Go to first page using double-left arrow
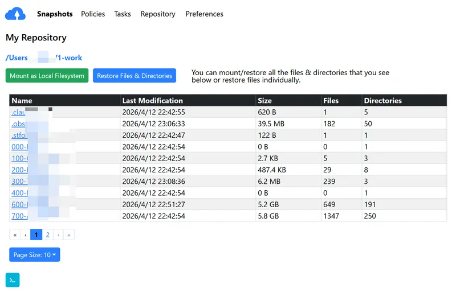This screenshot has height=292, width=456. pyautogui.click(x=15, y=235)
